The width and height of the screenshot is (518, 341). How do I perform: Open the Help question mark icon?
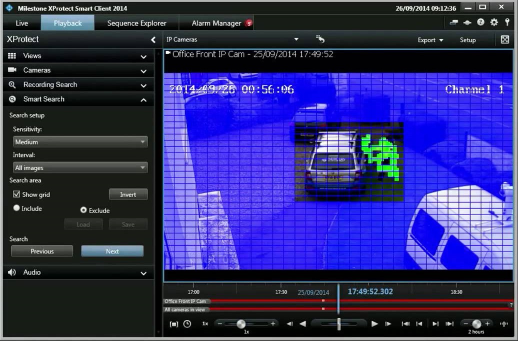click(x=480, y=22)
